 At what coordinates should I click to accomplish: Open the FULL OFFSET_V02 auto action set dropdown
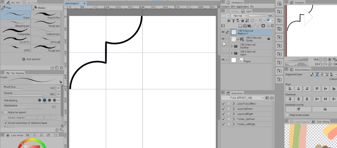click(x=243, y=98)
